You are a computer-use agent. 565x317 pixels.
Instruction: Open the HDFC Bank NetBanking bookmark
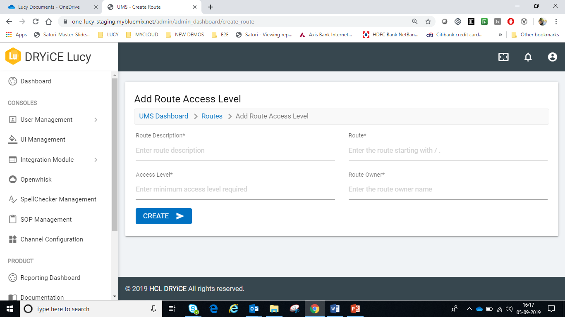click(x=390, y=35)
